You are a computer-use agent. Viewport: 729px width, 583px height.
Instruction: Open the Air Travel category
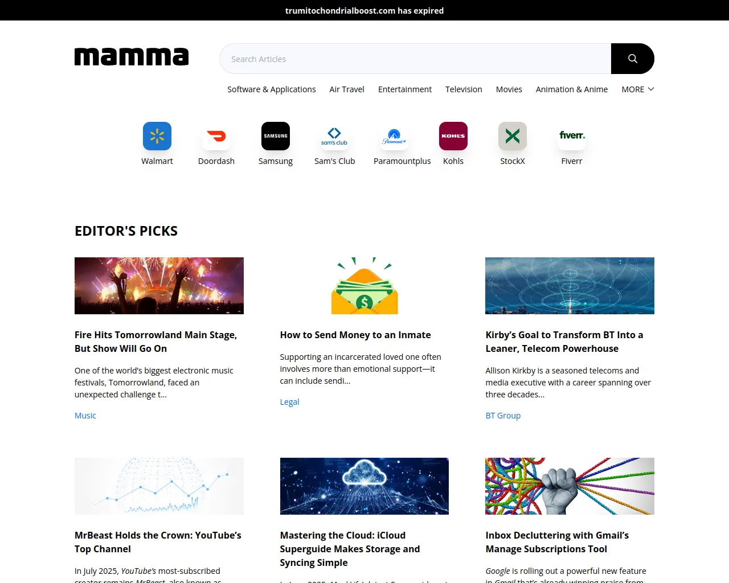[x=347, y=89]
